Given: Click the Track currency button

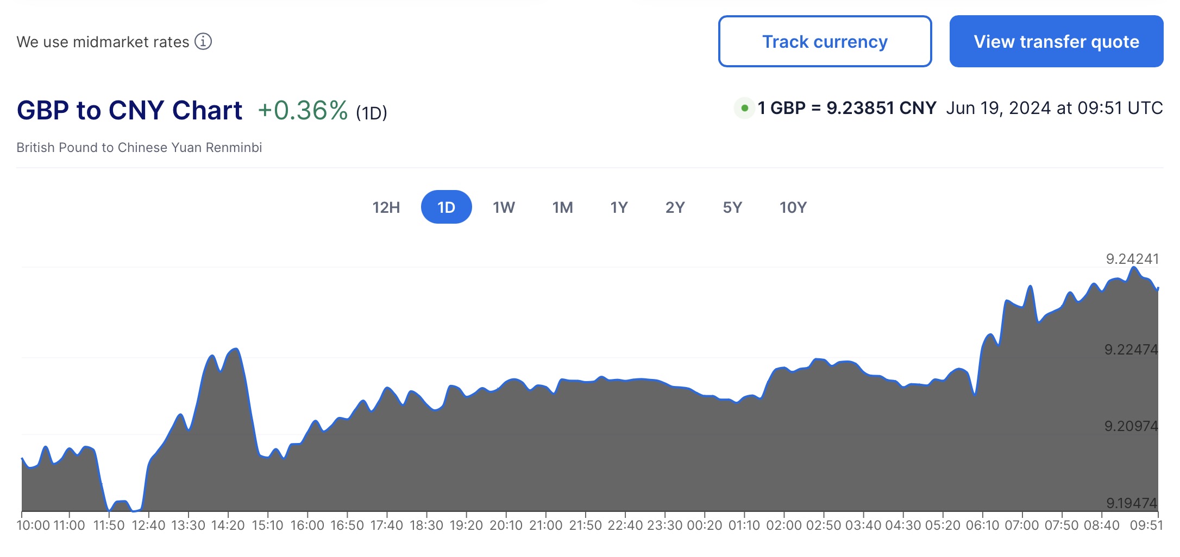Looking at the screenshot, I should point(824,41).
